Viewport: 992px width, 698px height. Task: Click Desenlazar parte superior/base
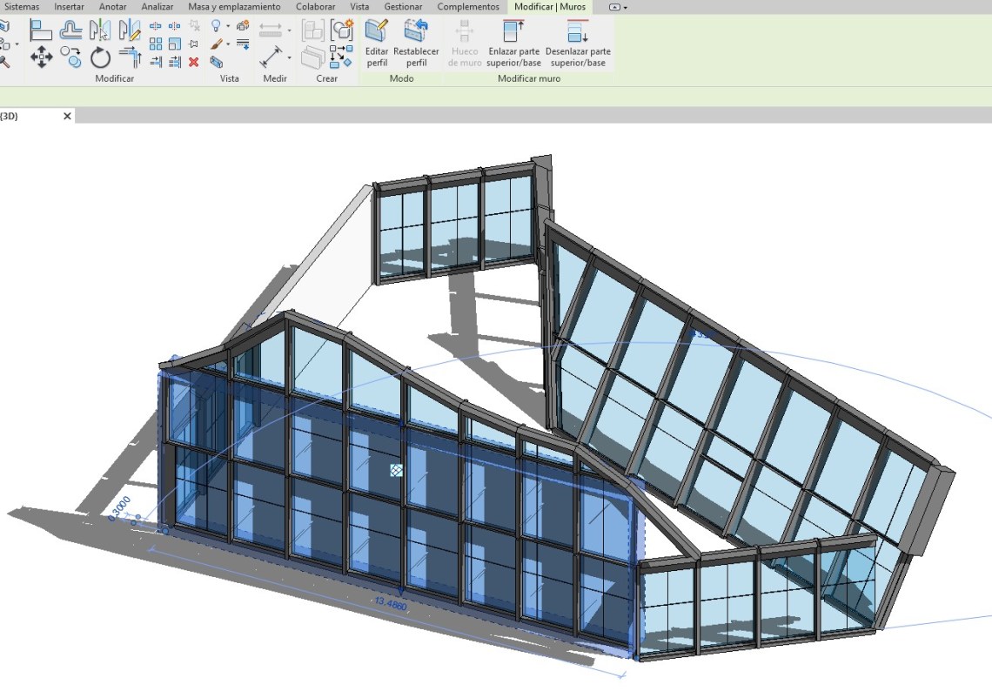pos(578,44)
